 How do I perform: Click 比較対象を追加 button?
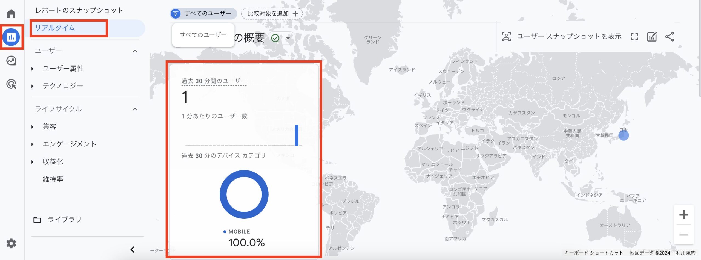point(272,14)
